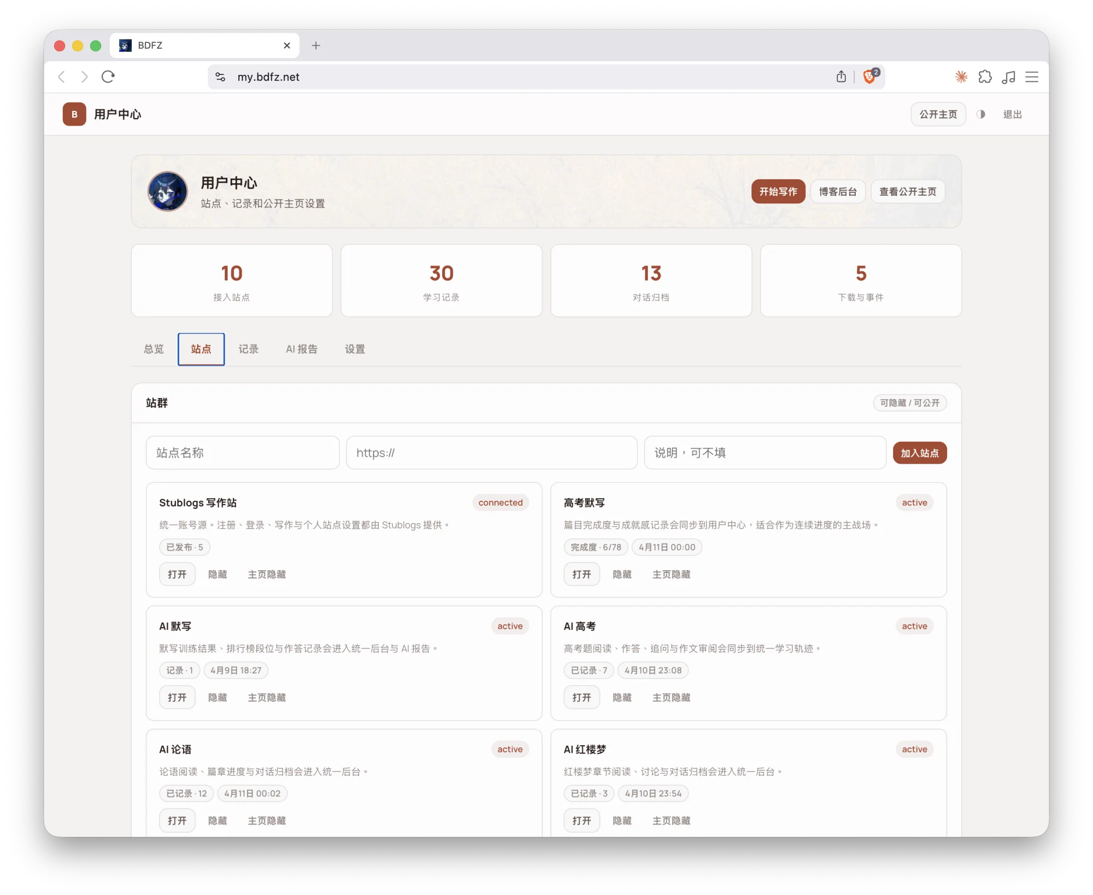Click the B avatar badge next to 用户中心
The width and height of the screenshot is (1093, 895).
click(74, 114)
